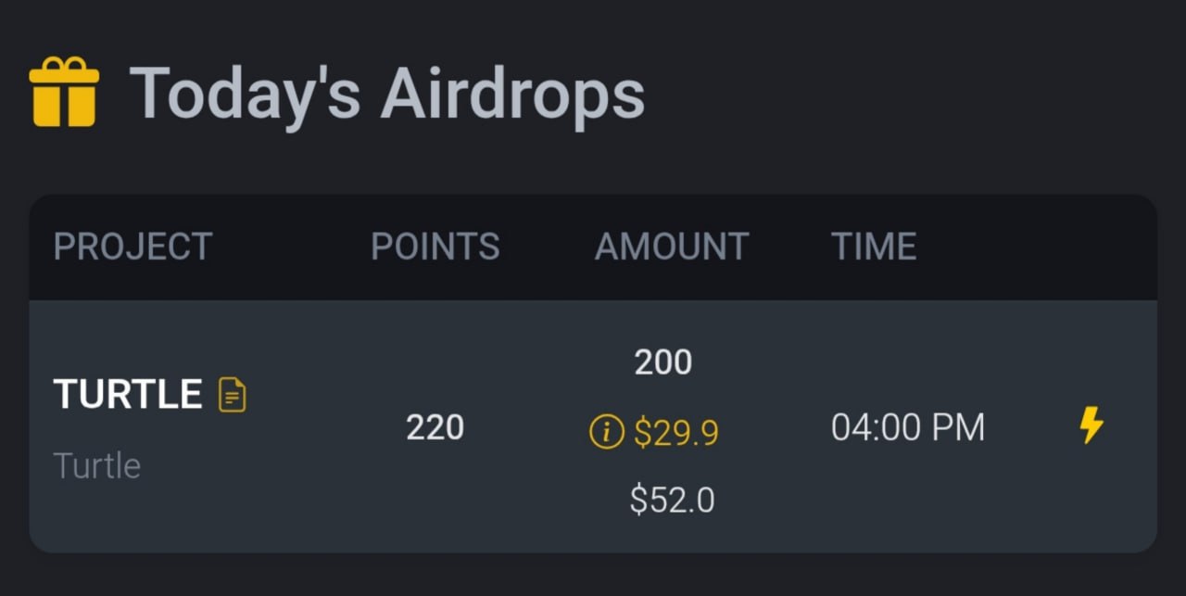Viewport: 1186px width, 596px height.
Task: Click the info icon beside $29.9
Action: pyautogui.click(x=606, y=431)
